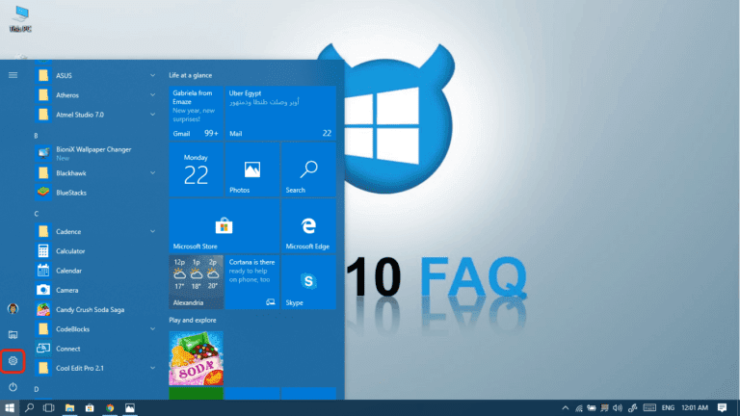Open Settings gear in Start menu
This screenshot has width=740, height=416.
(x=13, y=361)
